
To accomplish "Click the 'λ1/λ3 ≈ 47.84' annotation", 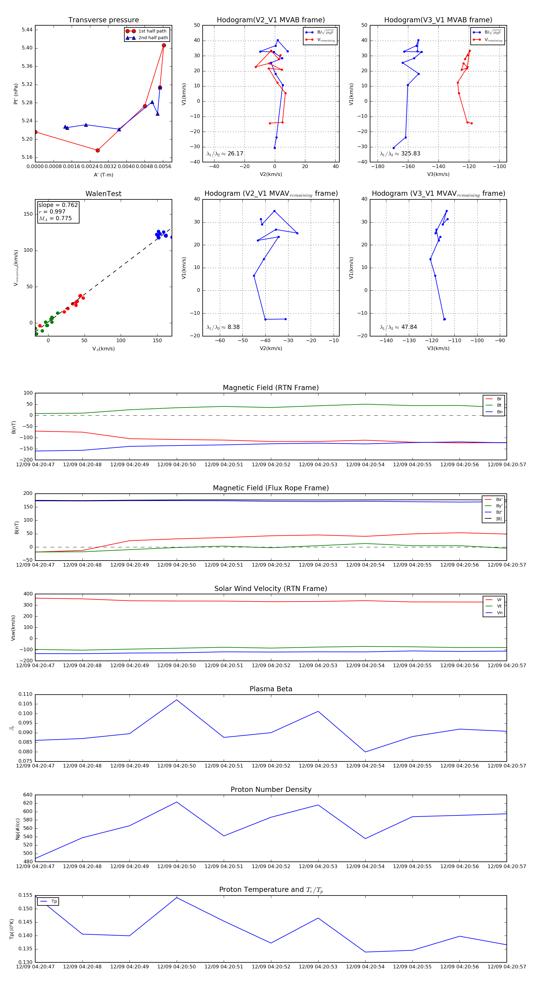I will click(398, 327).
